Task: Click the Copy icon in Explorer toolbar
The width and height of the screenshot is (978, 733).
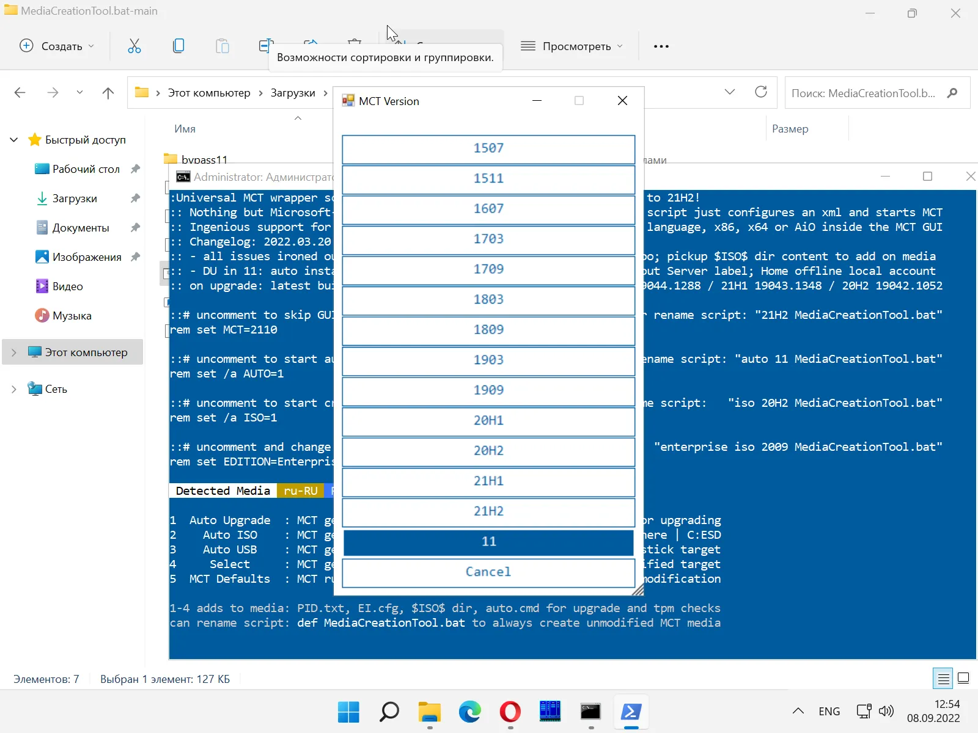Action: [178, 46]
